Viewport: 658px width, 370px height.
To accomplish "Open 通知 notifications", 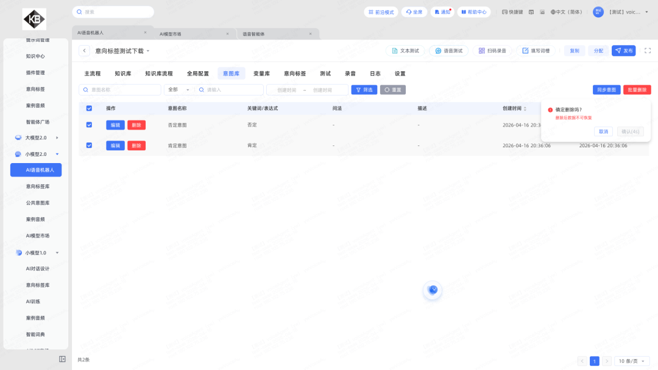I will point(442,12).
